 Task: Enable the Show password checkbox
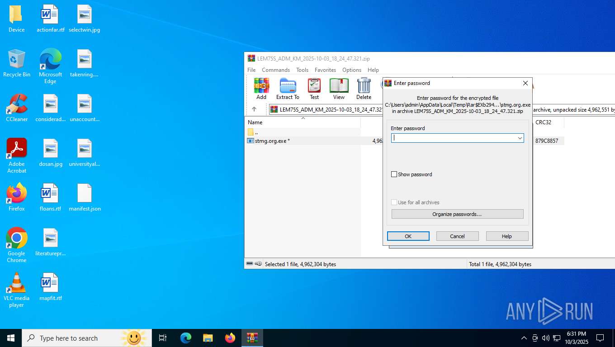pyautogui.click(x=394, y=174)
